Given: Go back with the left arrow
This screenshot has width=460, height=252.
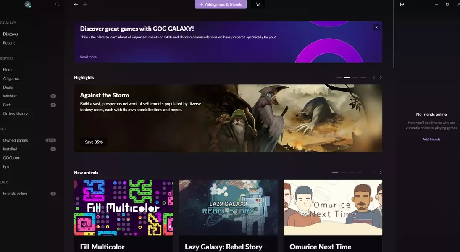Looking at the screenshot, I should click(76, 4).
